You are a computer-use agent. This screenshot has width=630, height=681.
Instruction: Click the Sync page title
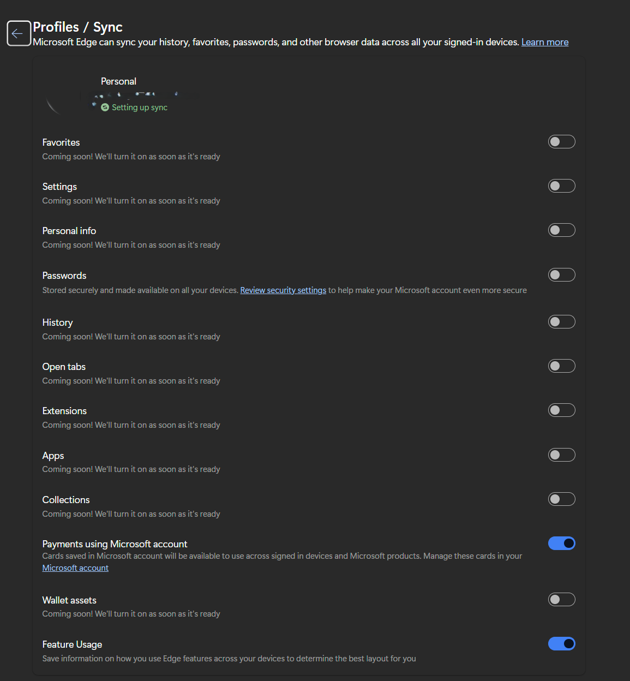coord(108,27)
